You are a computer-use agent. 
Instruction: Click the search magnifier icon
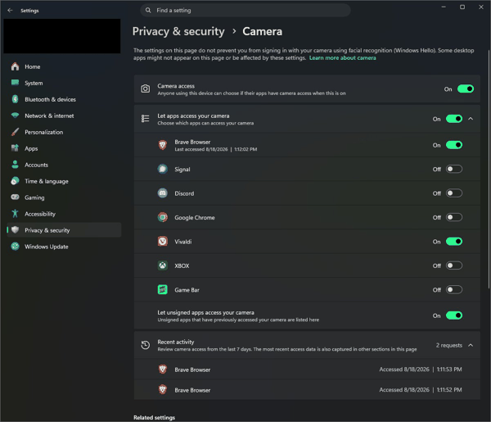(x=148, y=11)
